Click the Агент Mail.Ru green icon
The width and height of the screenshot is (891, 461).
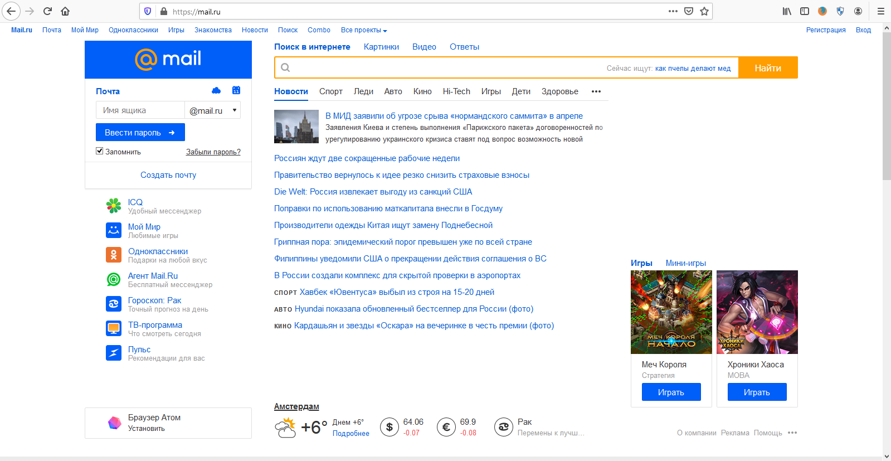(x=114, y=279)
